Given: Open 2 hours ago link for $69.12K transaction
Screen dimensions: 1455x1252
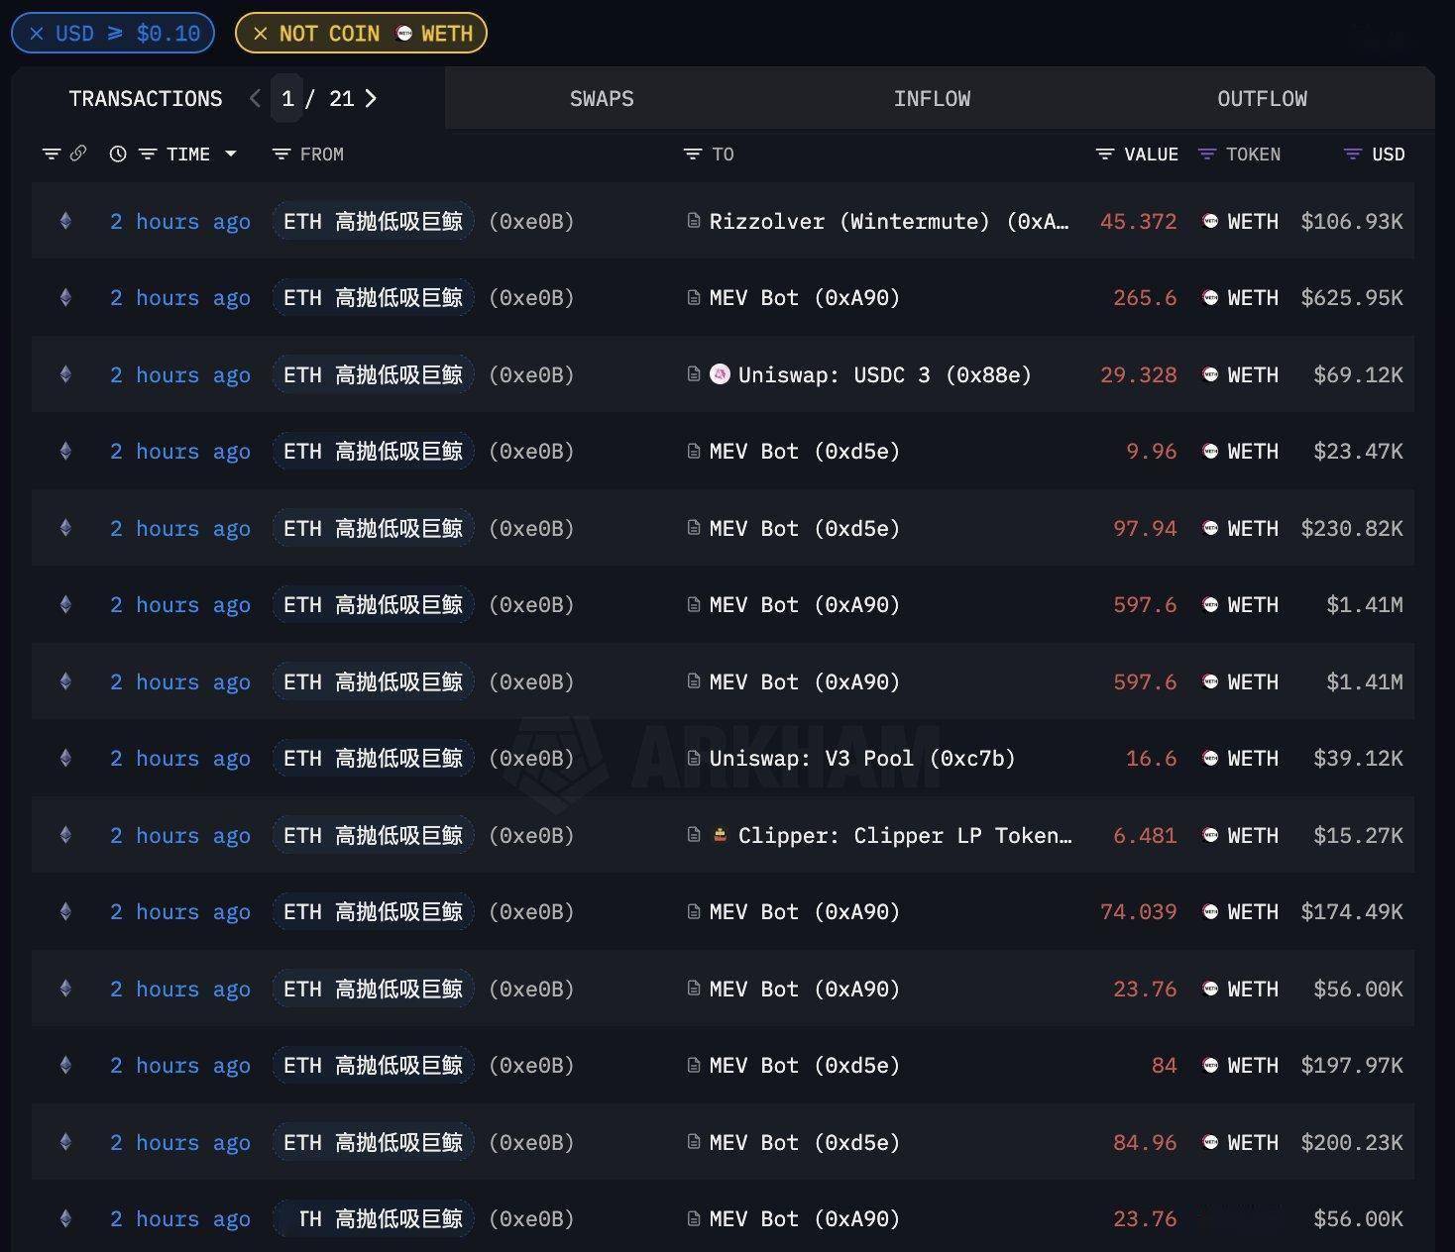Looking at the screenshot, I should (179, 374).
